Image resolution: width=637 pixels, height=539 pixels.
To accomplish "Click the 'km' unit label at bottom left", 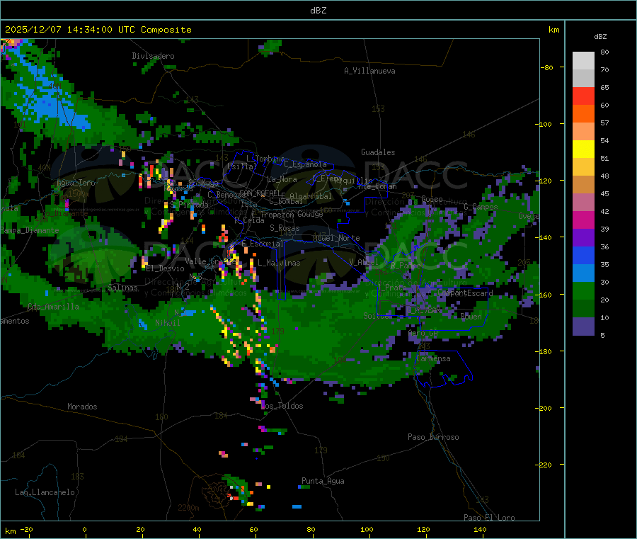I will (x=11, y=531).
